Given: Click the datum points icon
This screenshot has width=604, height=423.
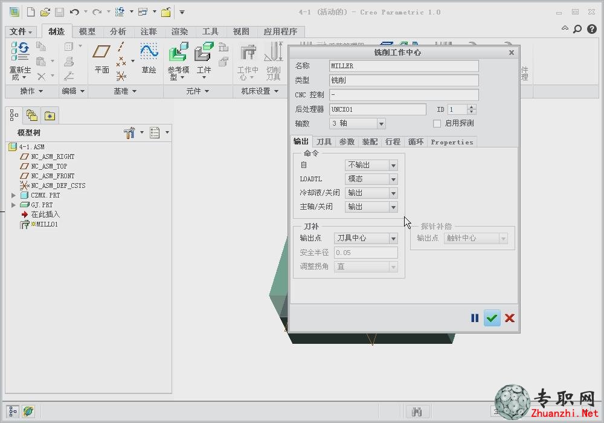Looking at the screenshot, I should pos(121,61).
